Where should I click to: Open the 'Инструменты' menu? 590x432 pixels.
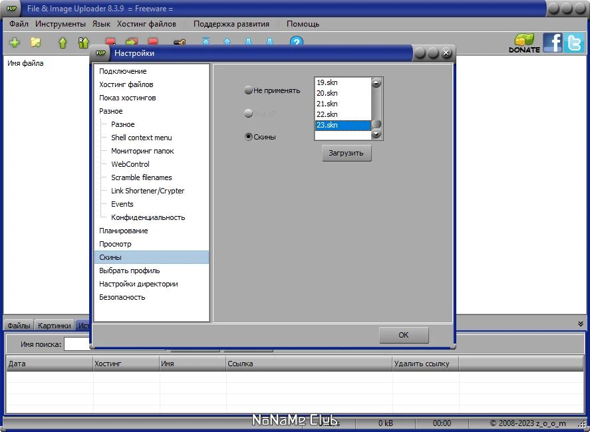tap(61, 24)
